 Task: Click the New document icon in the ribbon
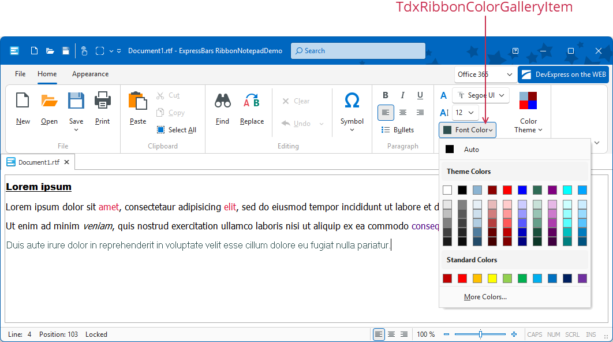point(23,101)
